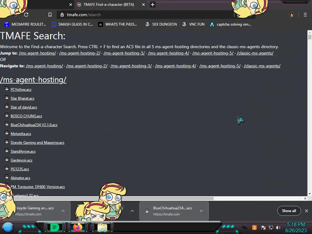Expand options for Drayde Gaming download
312x234 pixels.
pyautogui.click(x=63, y=211)
